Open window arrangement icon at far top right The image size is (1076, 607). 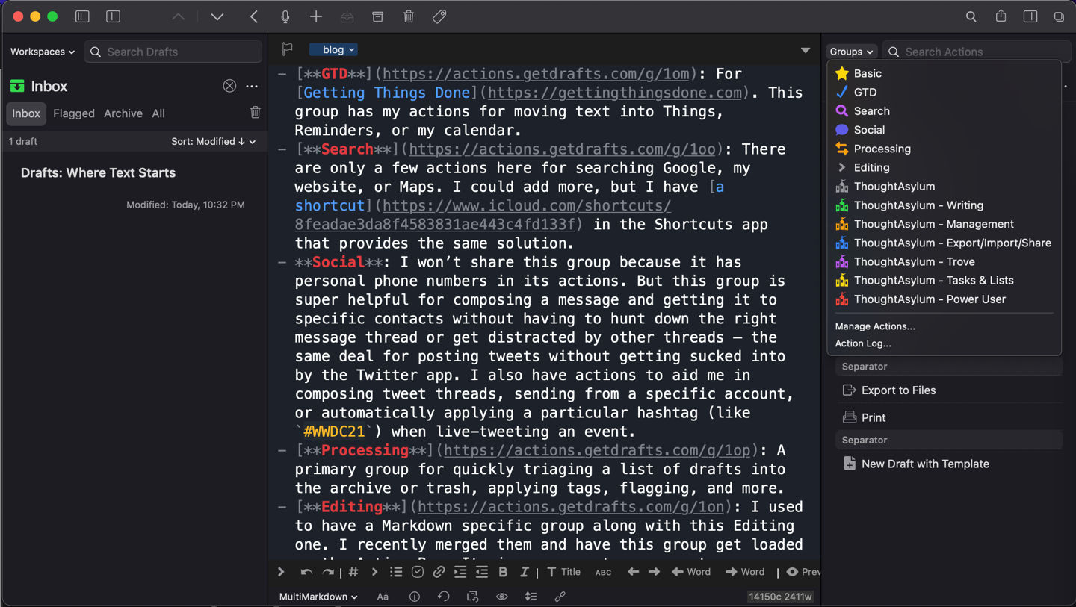pos(1059,16)
